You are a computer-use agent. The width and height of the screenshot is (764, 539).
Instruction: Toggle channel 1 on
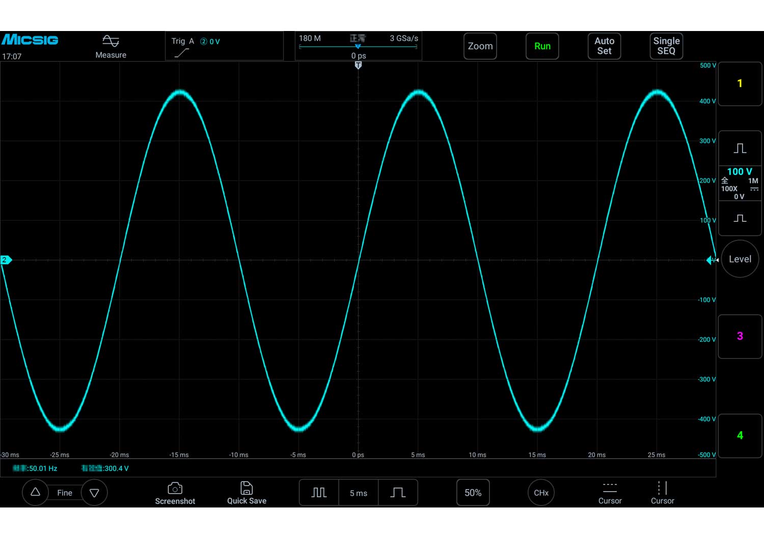tap(740, 83)
